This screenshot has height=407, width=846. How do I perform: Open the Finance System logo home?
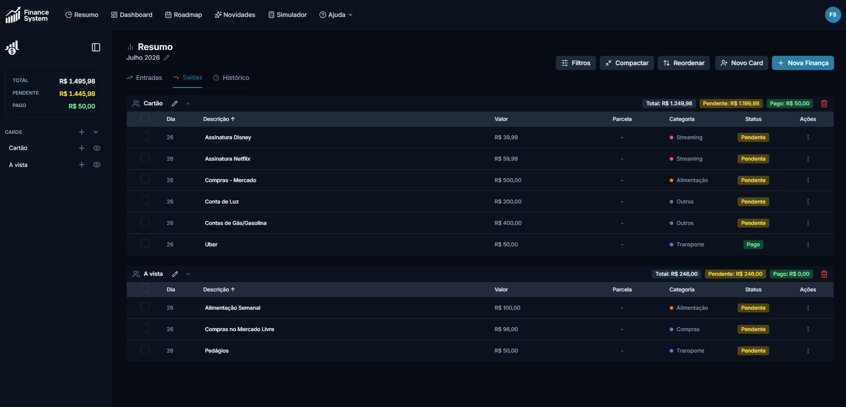pos(27,15)
